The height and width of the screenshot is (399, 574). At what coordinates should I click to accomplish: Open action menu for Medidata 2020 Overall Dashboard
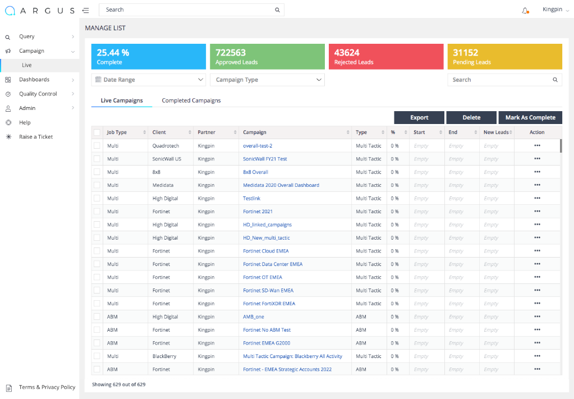coord(537,185)
